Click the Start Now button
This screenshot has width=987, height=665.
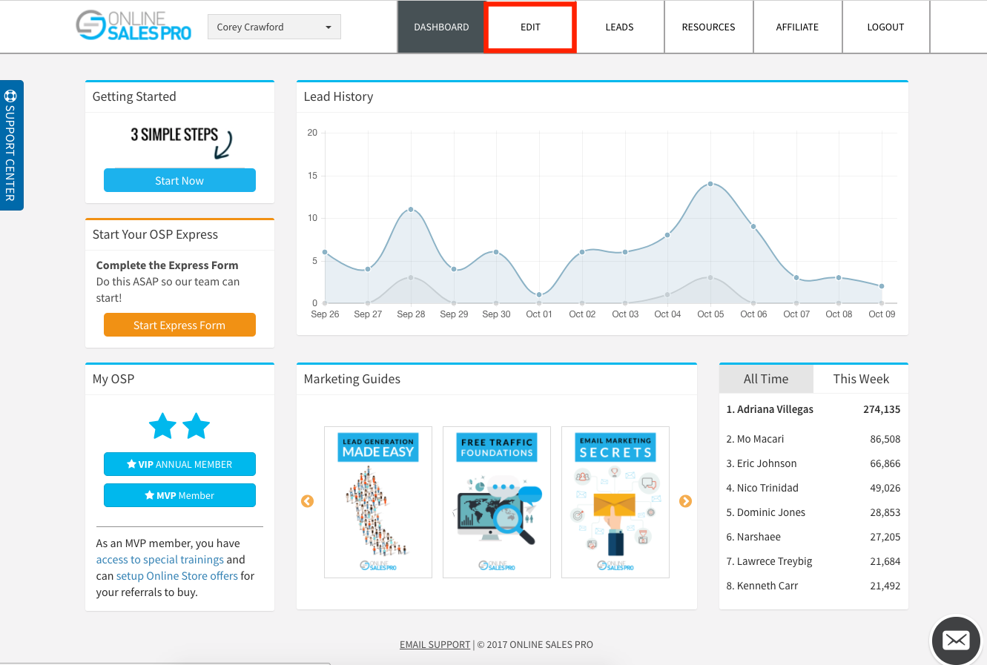179,180
